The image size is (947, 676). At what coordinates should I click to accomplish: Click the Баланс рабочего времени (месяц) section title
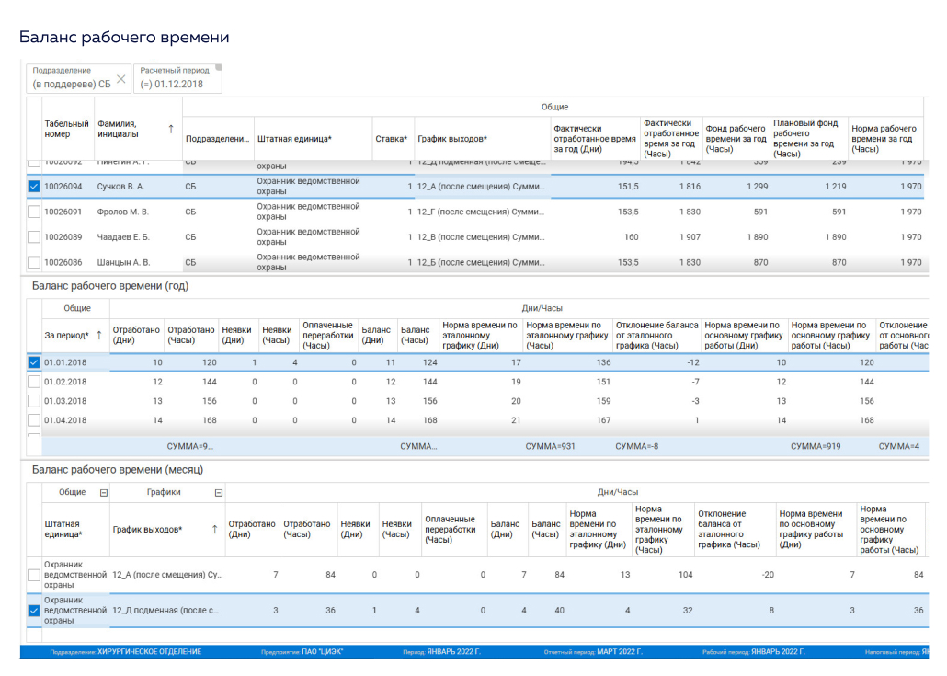pos(117,470)
